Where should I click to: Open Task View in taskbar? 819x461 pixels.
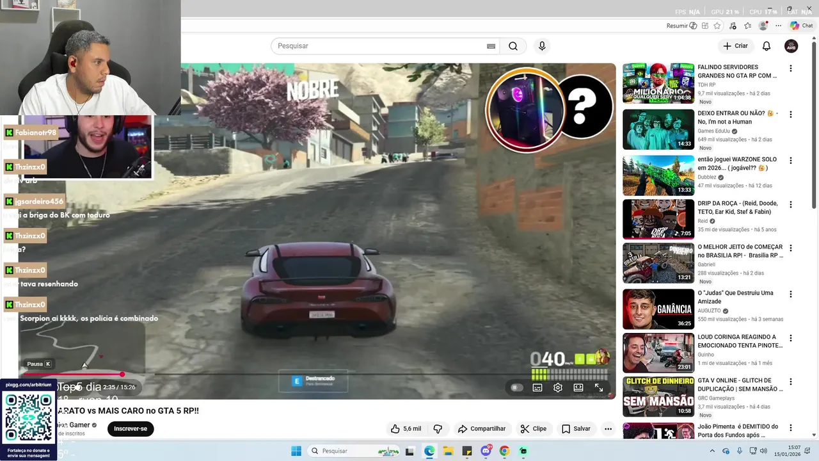(x=409, y=451)
